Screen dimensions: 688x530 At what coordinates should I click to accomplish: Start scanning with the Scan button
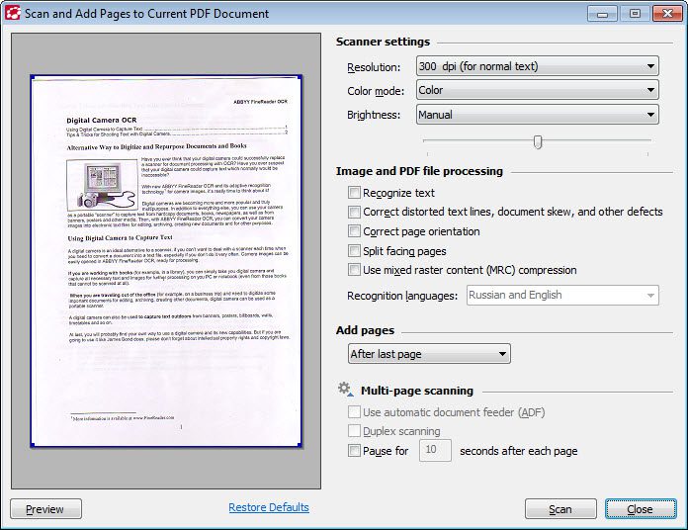pos(560,509)
